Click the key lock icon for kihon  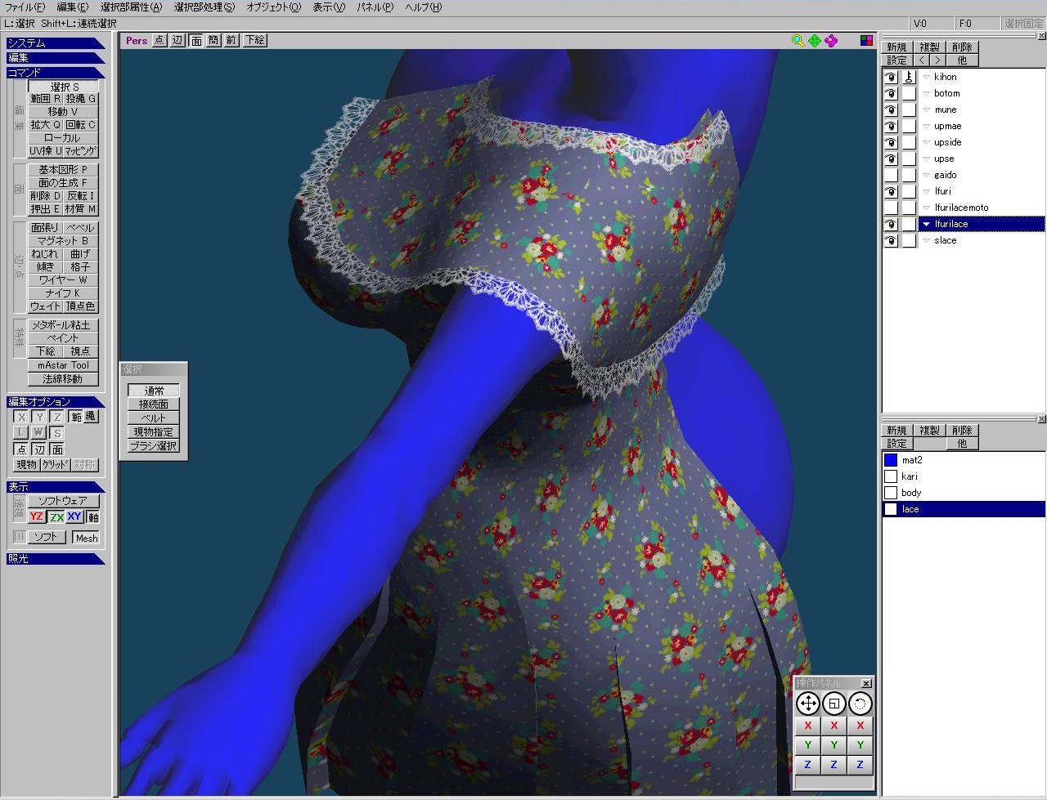coord(909,77)
